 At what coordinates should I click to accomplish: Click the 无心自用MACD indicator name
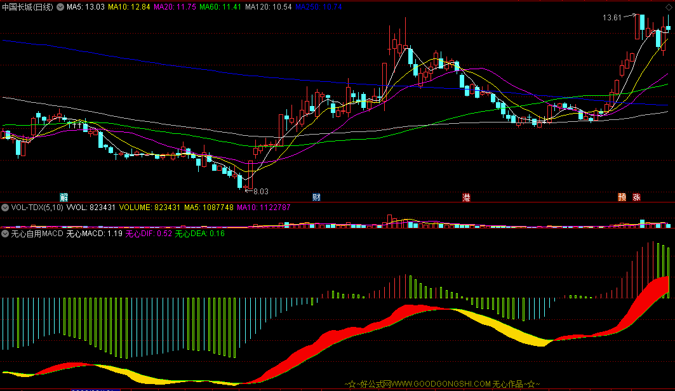(x=37, y=234)
